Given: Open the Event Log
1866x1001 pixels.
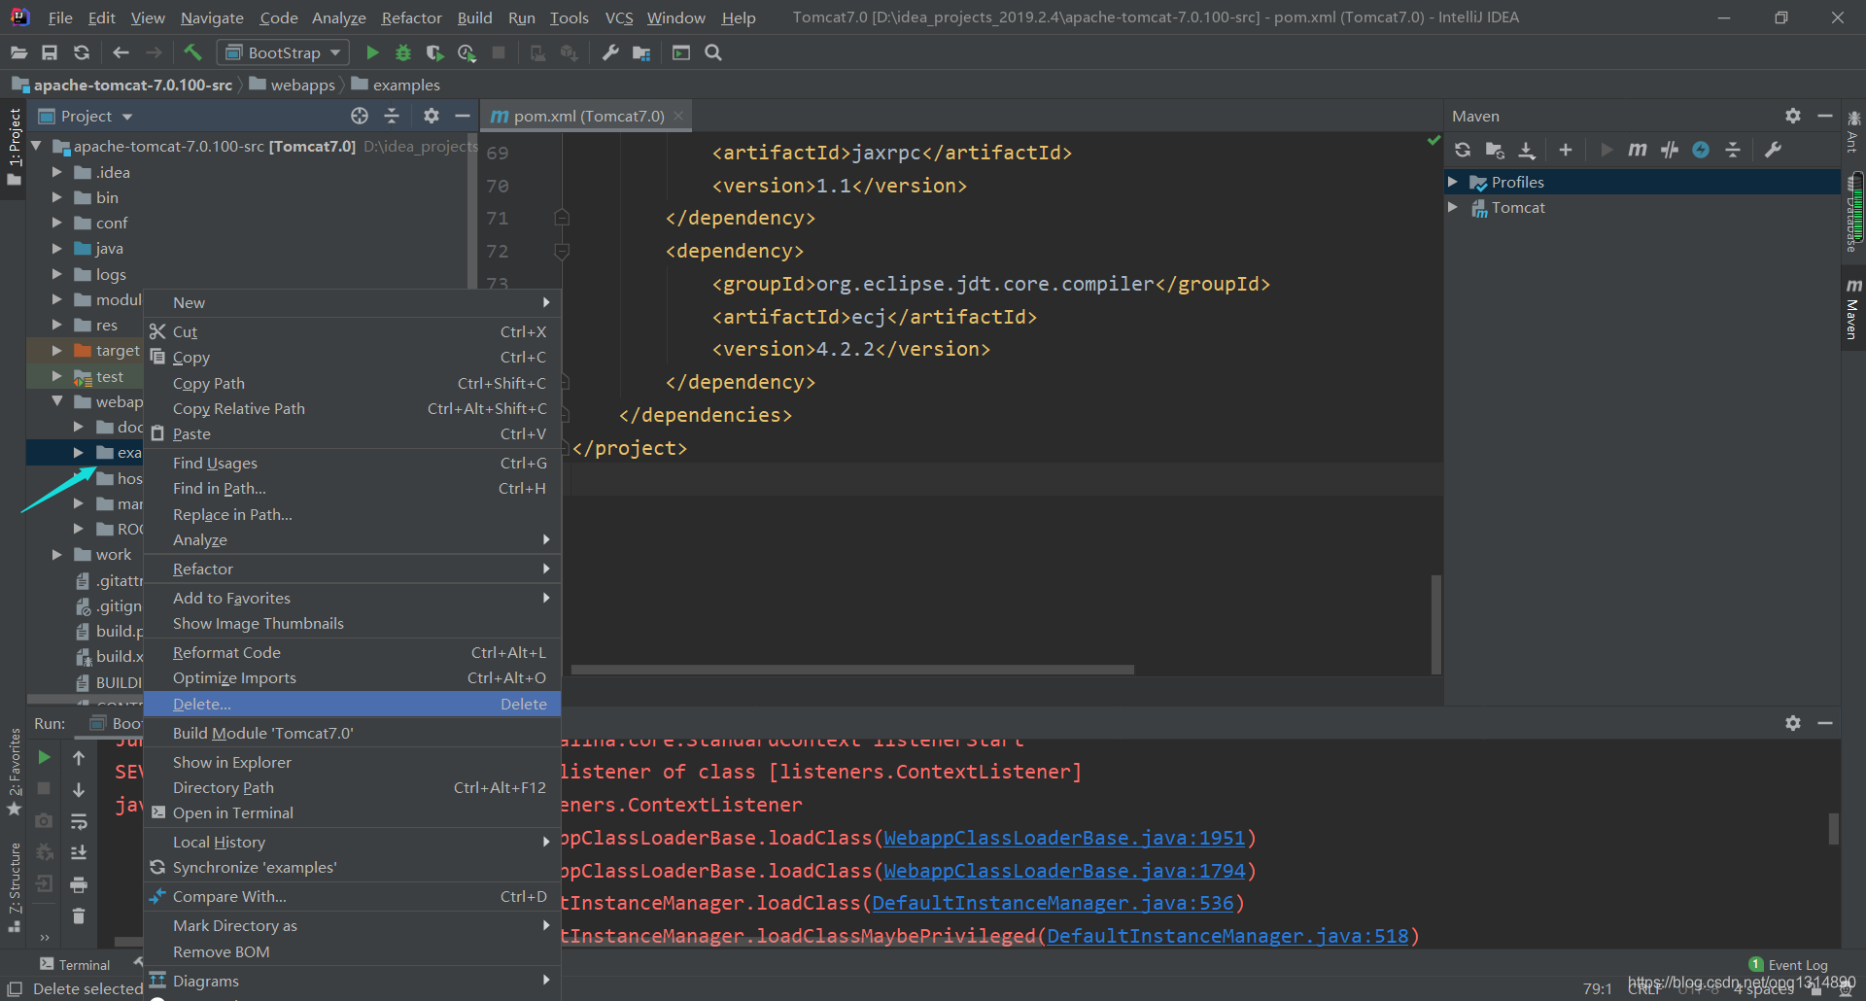Looking at the screenshot, I should tap(1788, 965).
